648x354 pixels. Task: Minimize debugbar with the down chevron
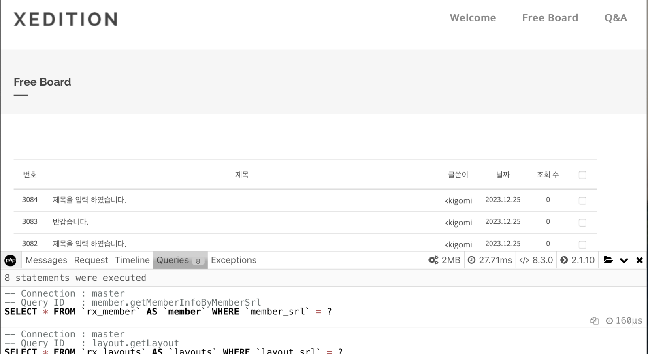(624, 260)
